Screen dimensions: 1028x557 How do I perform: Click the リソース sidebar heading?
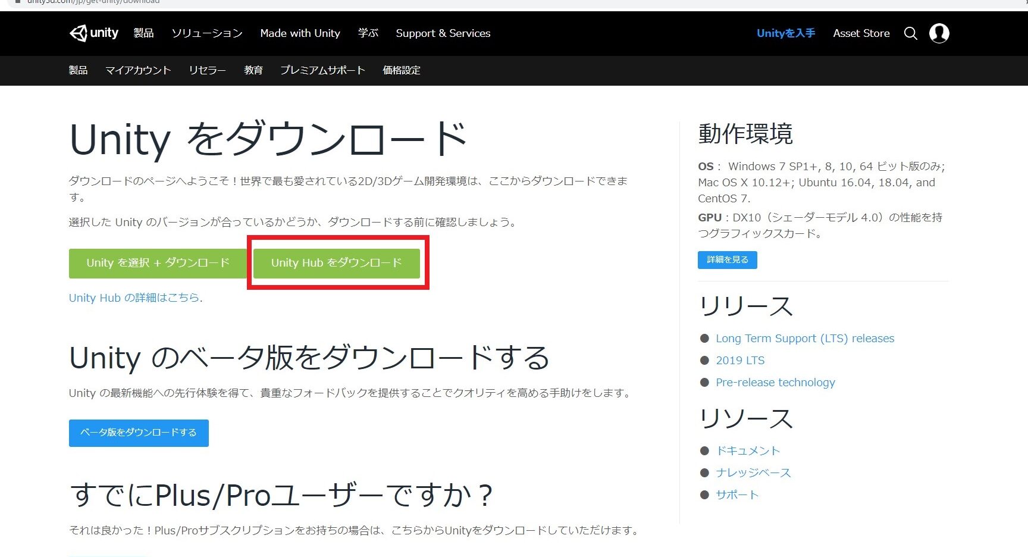pyautogui.click(x=745, y=419)
